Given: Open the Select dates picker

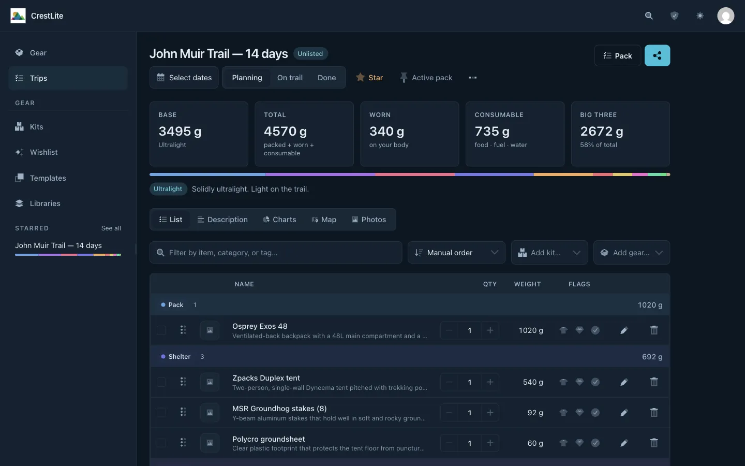Looking at the screenshot, I should click(184, 78).
